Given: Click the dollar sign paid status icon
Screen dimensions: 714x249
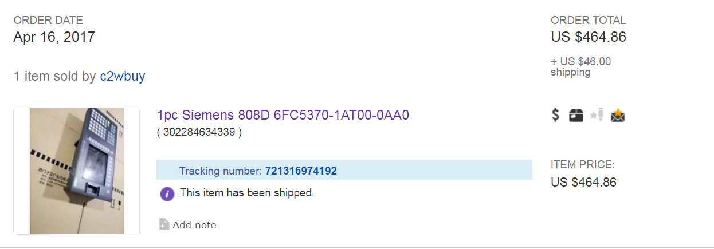Looking at the screenshot, I should [x=555, y=115].
